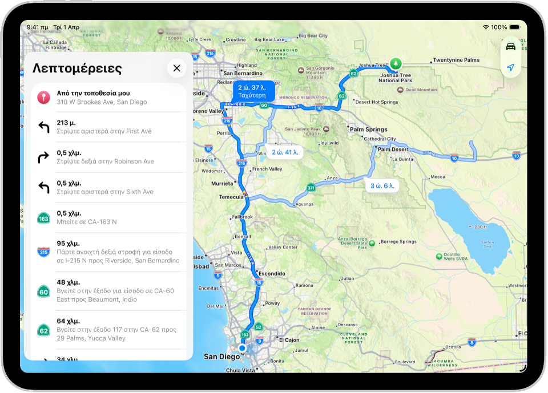Tap El Cajon label on map
This screenshot has width=548, height=393.
[289, 340]
